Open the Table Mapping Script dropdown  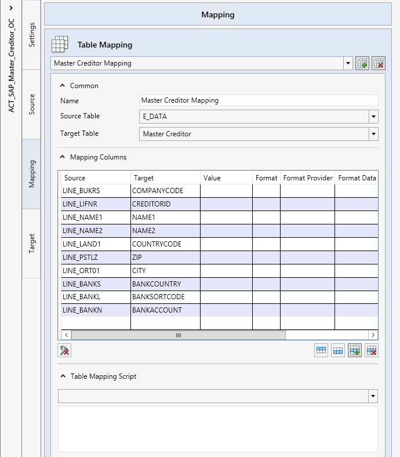(373, 396)
